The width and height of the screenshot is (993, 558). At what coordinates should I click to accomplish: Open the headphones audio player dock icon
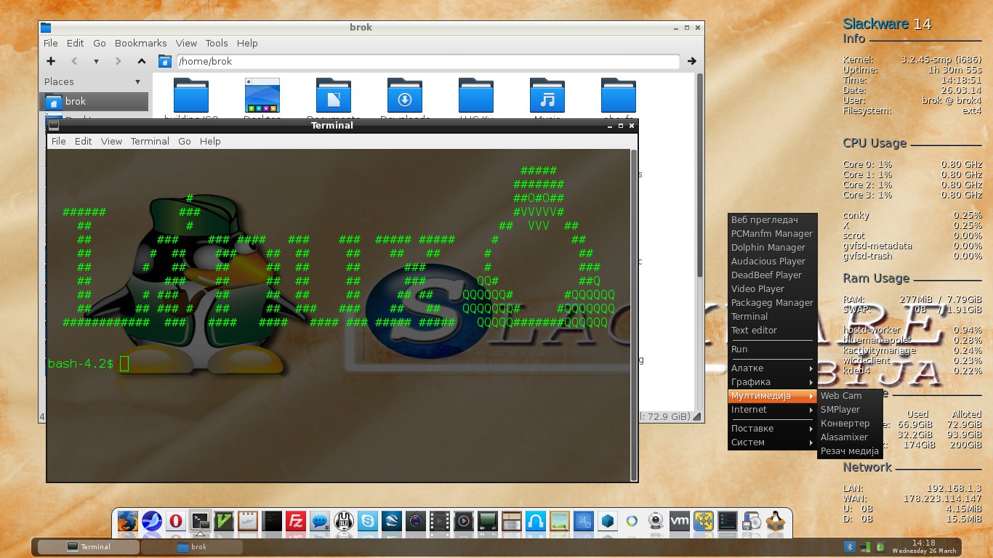tap(536, 521)
